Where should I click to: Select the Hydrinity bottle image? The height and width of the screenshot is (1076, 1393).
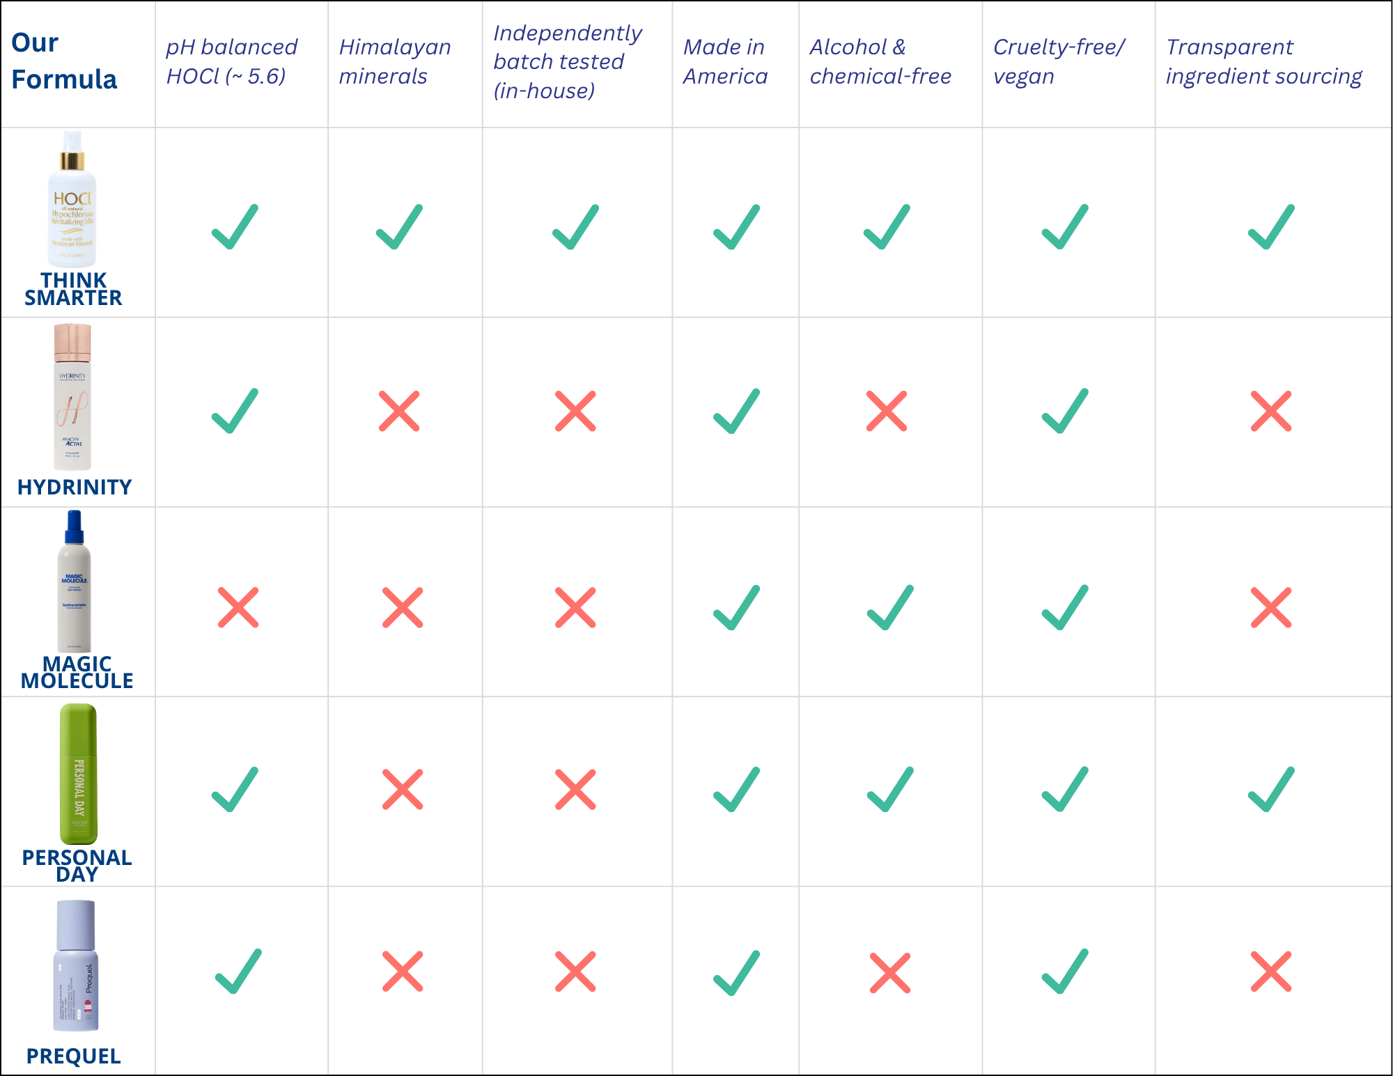[x=72, y=397]
